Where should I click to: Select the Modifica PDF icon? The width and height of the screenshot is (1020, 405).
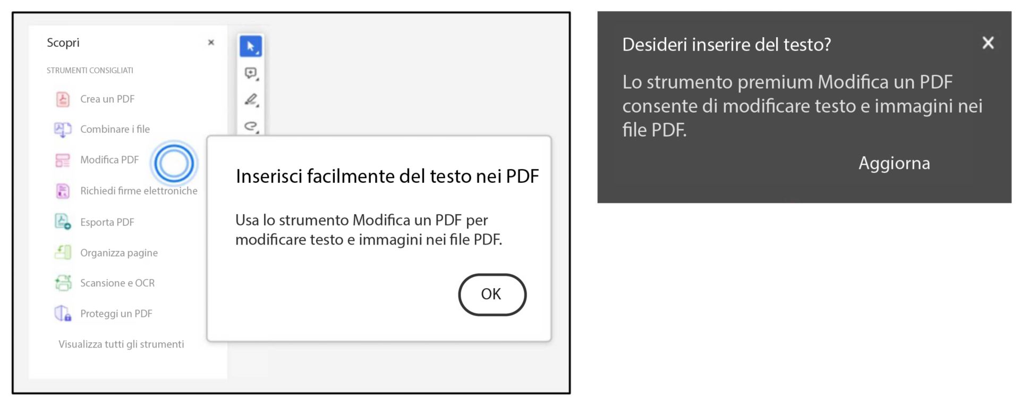click(63, 160)
